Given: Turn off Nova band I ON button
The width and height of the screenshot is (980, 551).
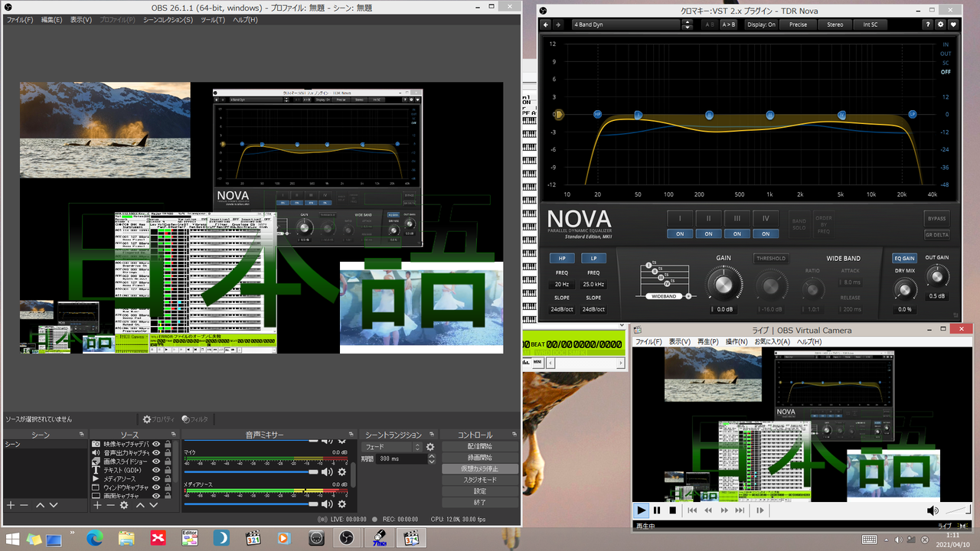Looking at the screenshot, I should click(x=680, y=233).
